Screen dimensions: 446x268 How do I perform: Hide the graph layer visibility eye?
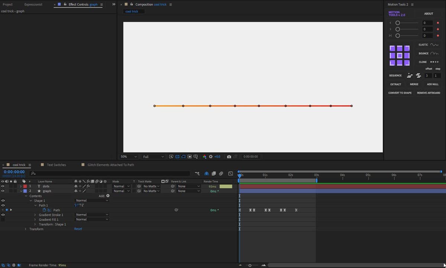click(3, 191)
